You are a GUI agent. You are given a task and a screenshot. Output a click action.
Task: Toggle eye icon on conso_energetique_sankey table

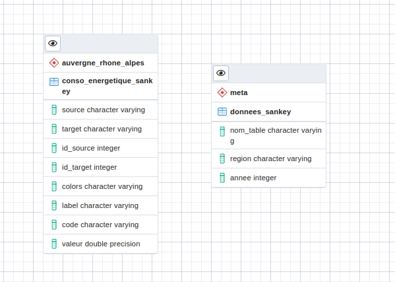(x=53, y=44)
